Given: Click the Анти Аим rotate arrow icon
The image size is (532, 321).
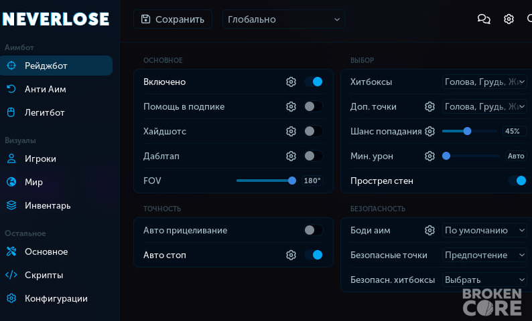Looking at the screenshot, I should [11, 89].
